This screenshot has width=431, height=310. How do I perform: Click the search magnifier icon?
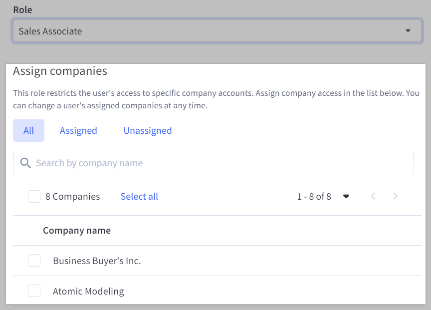[x=25, y=163]
